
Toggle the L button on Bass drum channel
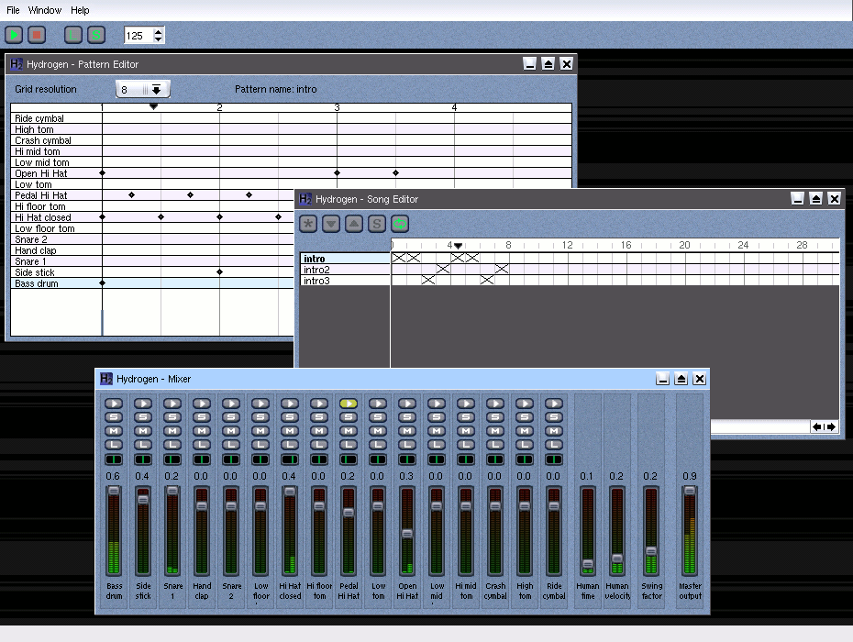point(114,445)
